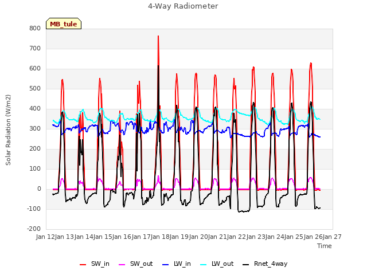Screen dimensions: 367x275
Task: Click the -200 y-axis tick label
Action: tap(34, 229)
